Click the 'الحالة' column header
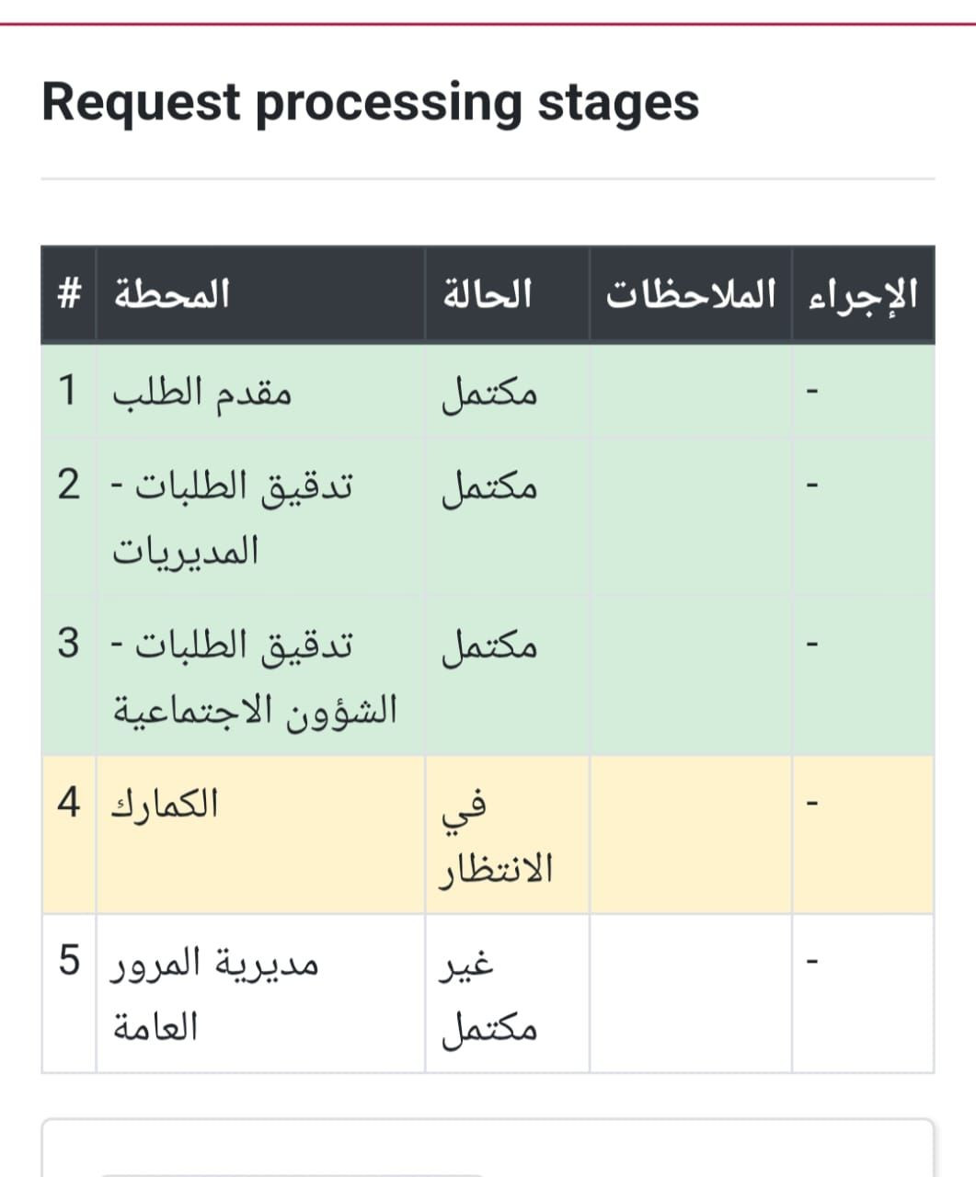Image resolution: width=976 pixels, height=1177 pixels. tap(488, 294)
